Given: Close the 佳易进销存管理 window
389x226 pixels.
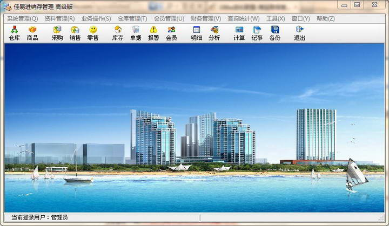Looking at the screenshot, I should pos(374,5).
